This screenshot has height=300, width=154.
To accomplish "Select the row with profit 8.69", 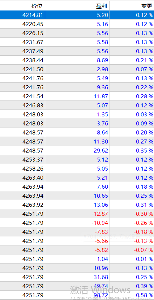I will pos(77,60).
